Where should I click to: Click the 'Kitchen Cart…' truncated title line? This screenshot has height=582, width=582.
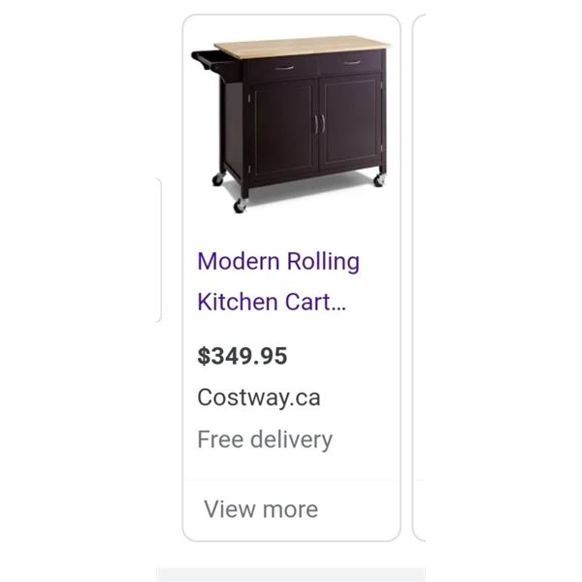tap(272, 302)
